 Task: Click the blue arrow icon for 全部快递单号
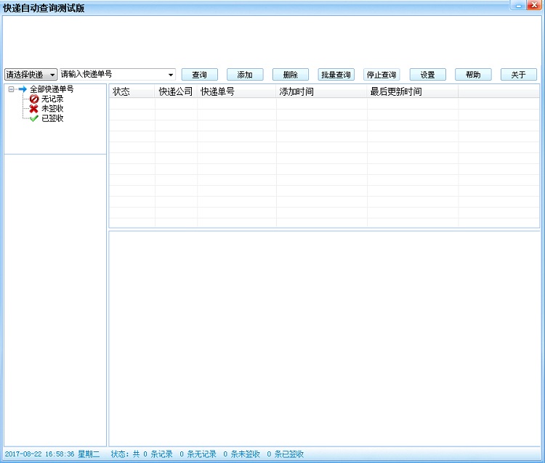click(23, 89)
